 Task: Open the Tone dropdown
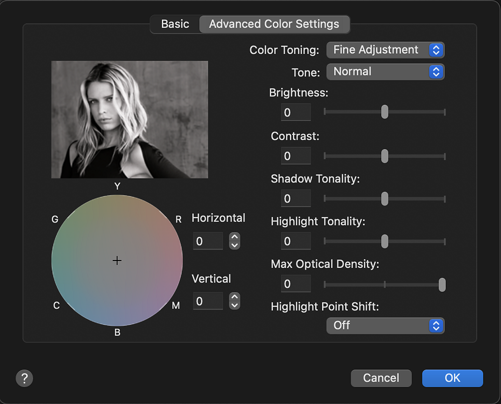point(385,71)
